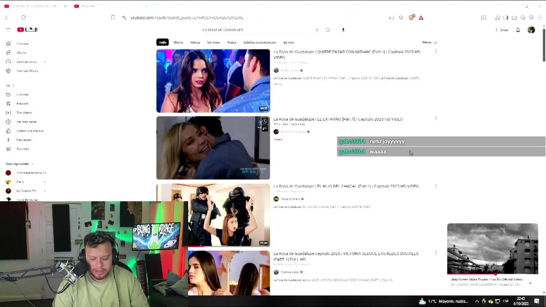Switch to the second YouTube browser tab

pyautogui.click(x=87, y=6)
